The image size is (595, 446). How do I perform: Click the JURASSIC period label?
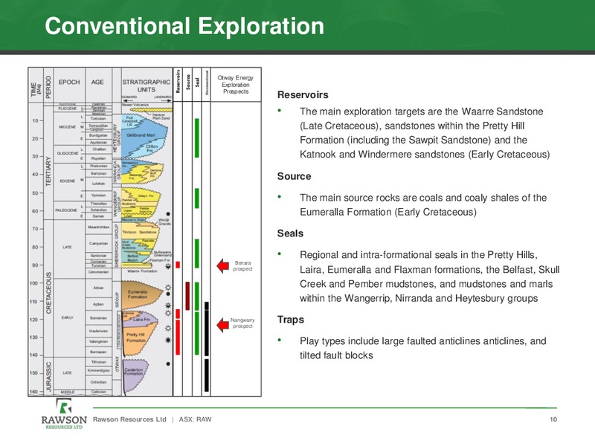point(48,377)
